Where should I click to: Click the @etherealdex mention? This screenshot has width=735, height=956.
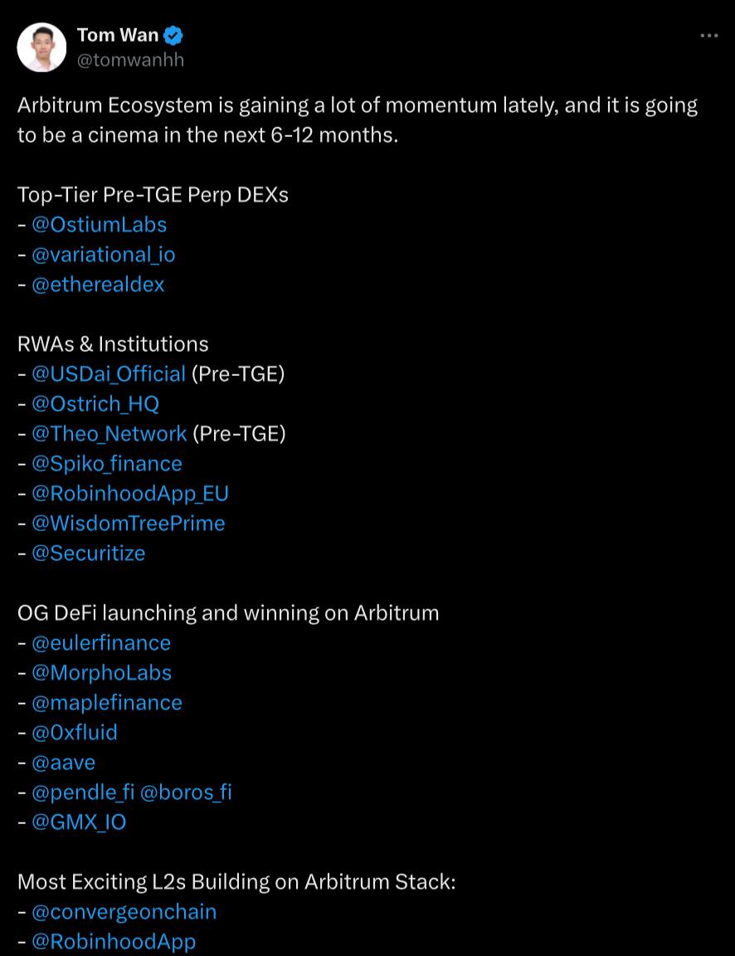pos(98,285)
